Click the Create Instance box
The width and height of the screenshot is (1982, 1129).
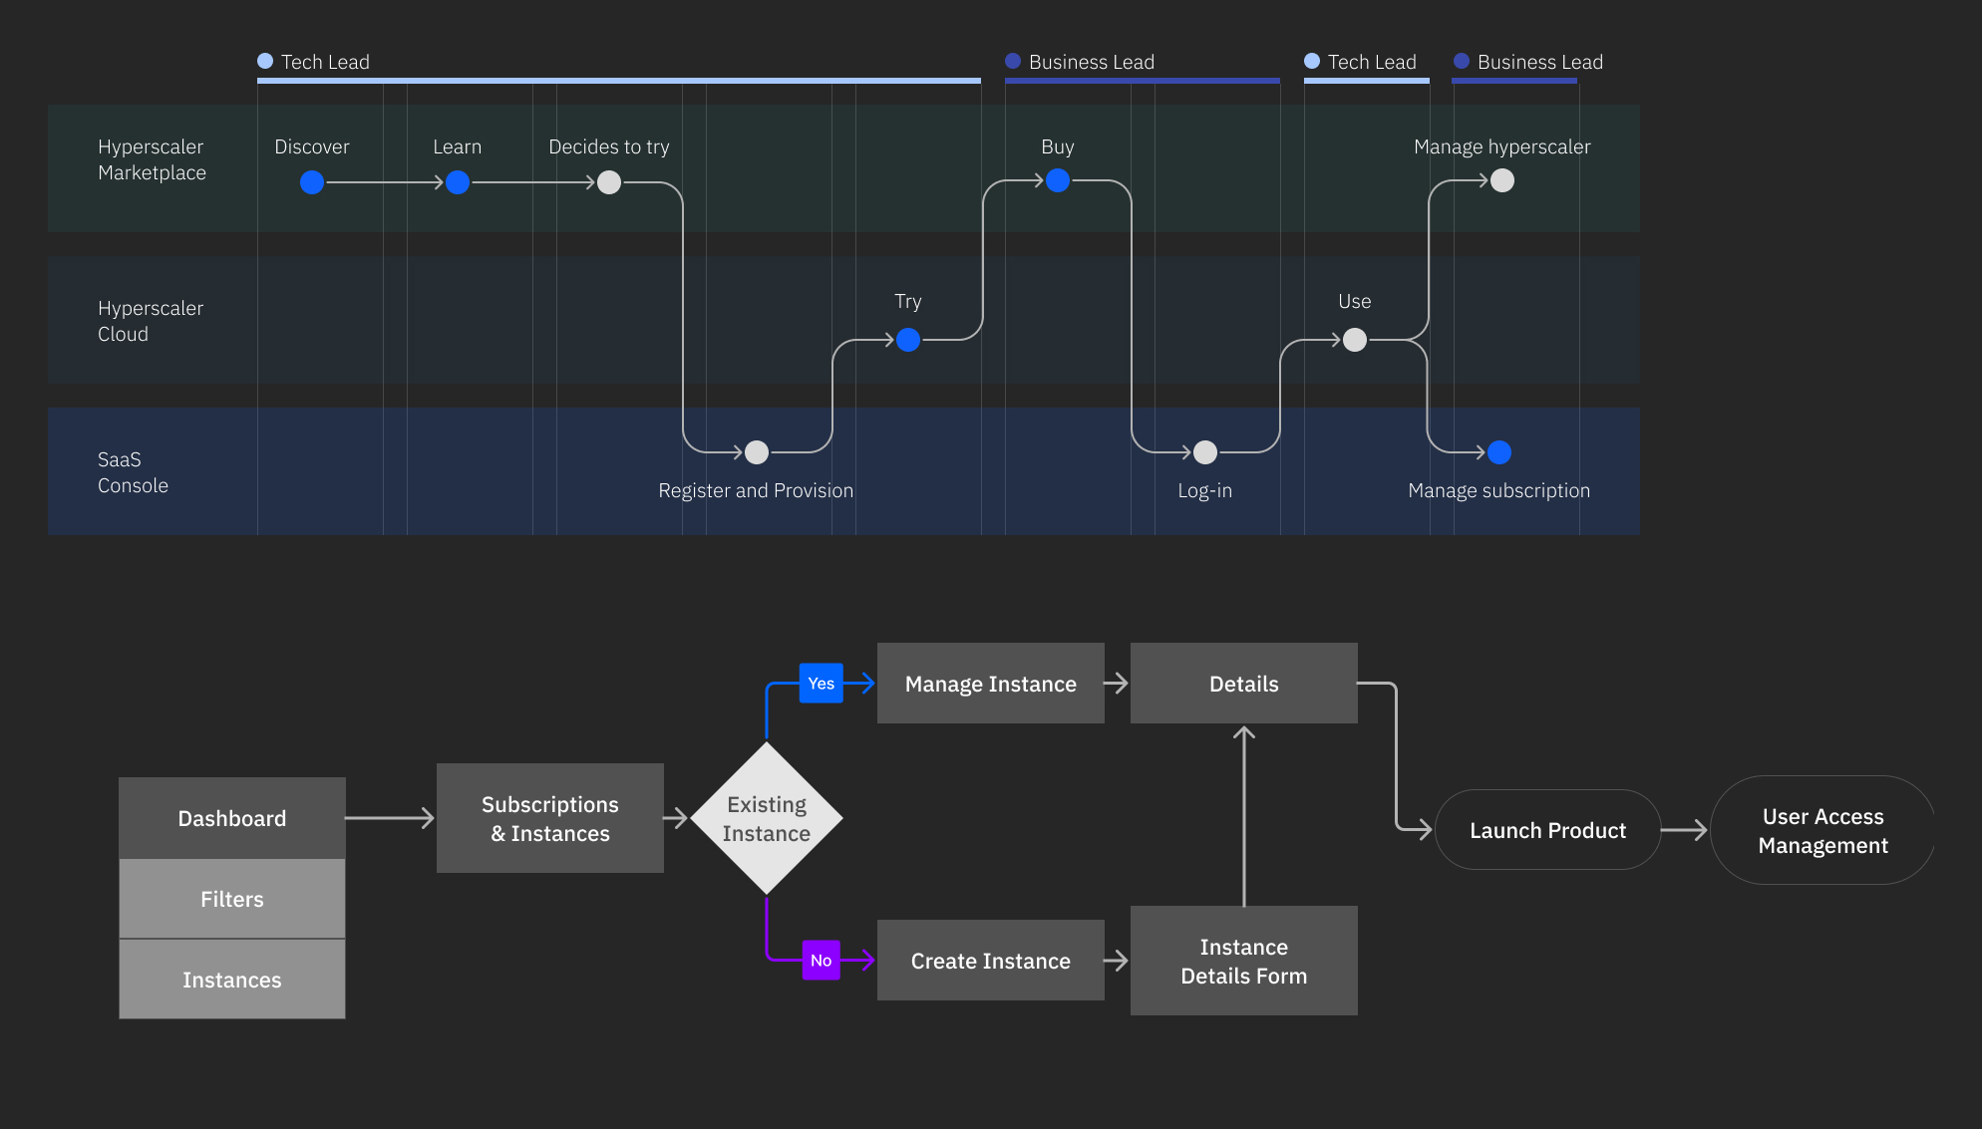[x=991, y=961]
